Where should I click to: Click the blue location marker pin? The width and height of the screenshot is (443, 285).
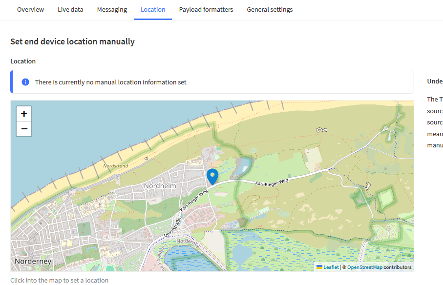[x=212, y=176]
